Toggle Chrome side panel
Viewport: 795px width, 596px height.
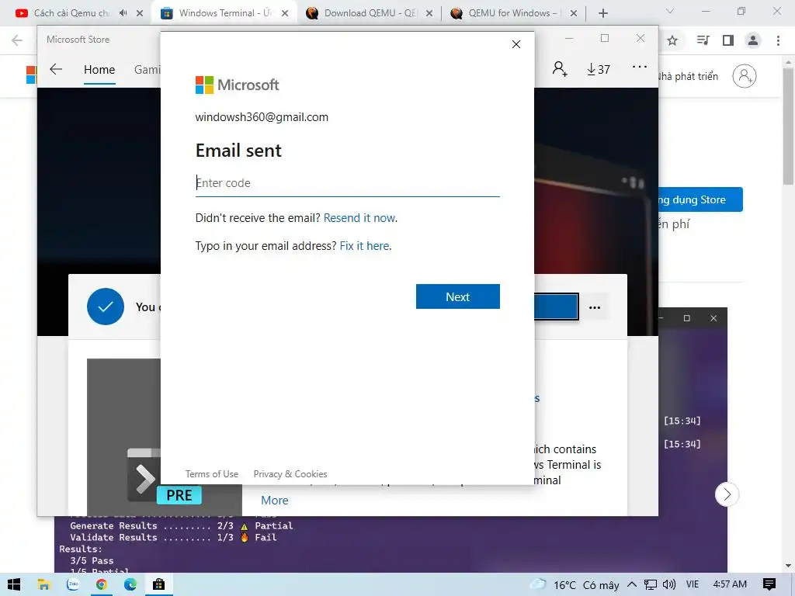[x=728, y=40]
